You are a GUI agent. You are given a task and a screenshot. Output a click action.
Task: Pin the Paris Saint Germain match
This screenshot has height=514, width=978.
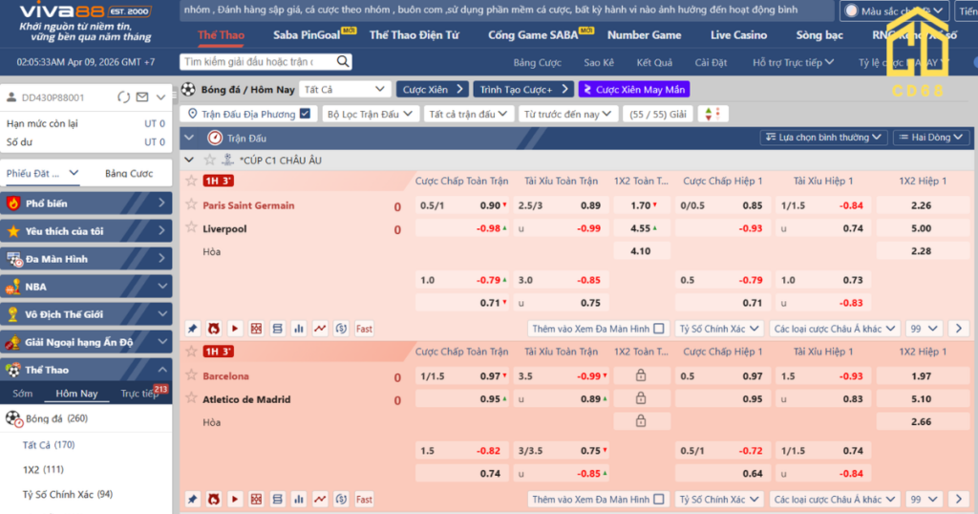tap(192, 329)
